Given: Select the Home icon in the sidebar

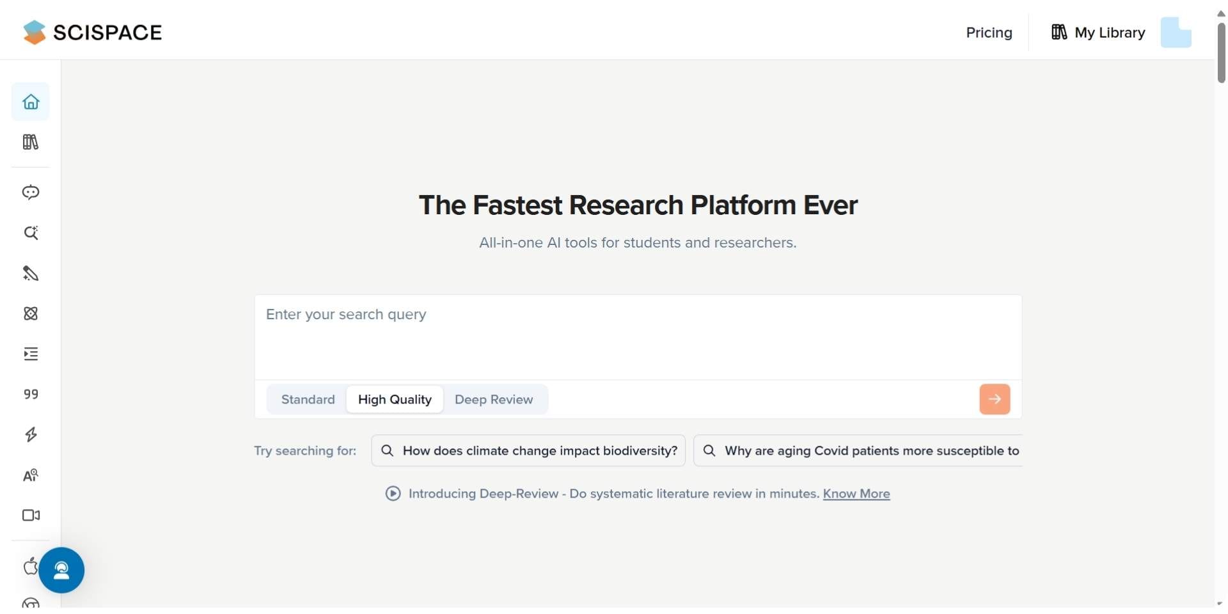Looking at the screenshot, I should (x=30, y=101).
